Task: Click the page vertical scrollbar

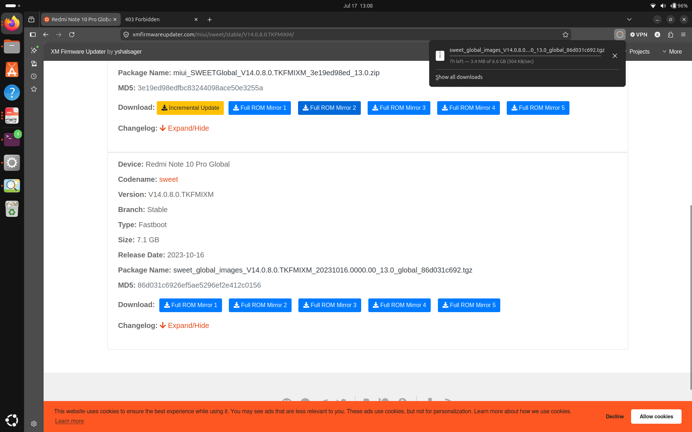Action: click(x=691, y=297)
